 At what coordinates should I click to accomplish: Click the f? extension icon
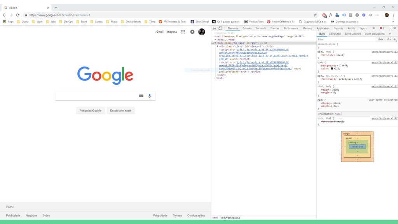(330, 15)
